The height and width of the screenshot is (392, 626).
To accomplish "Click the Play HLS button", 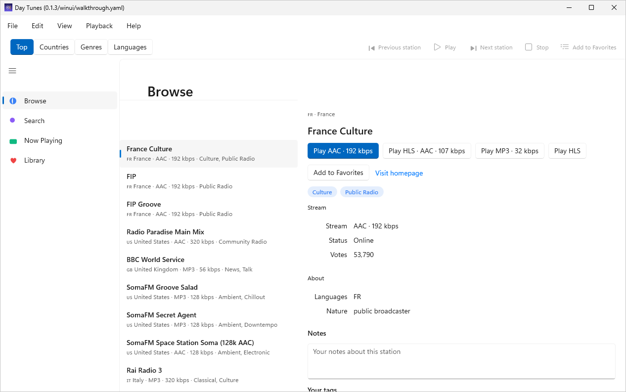I will coord(567,151).
